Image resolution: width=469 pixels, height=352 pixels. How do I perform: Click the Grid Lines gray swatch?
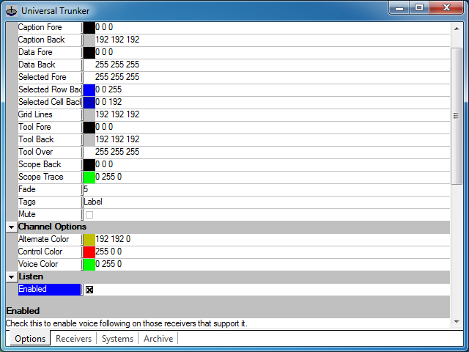point(89,115)
